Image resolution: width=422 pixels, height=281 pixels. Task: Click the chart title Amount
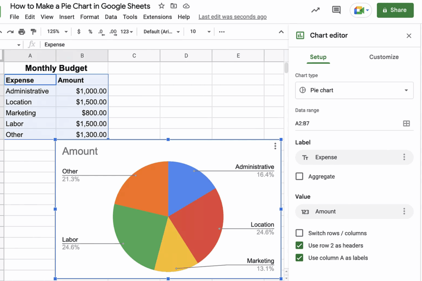click(80, 151)
